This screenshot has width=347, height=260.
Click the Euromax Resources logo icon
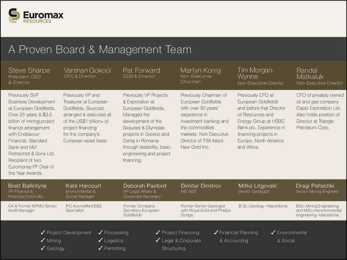[x=14, y=16]
